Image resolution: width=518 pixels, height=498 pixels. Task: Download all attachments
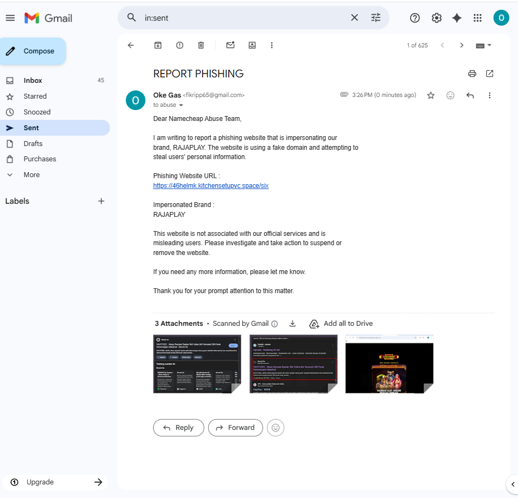292,324
